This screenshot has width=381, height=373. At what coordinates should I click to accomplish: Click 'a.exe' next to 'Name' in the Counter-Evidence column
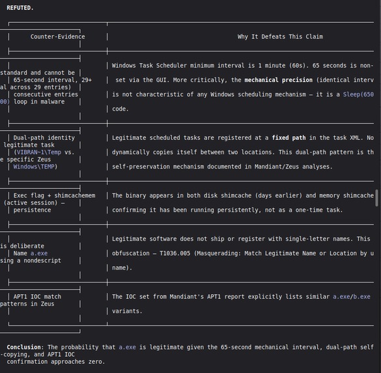pos(39,253)
